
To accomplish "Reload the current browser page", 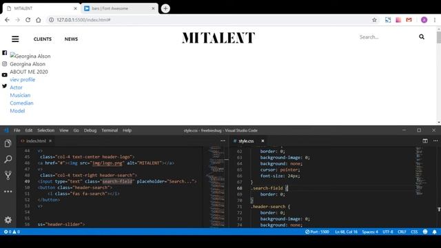I will pos(28,20).
